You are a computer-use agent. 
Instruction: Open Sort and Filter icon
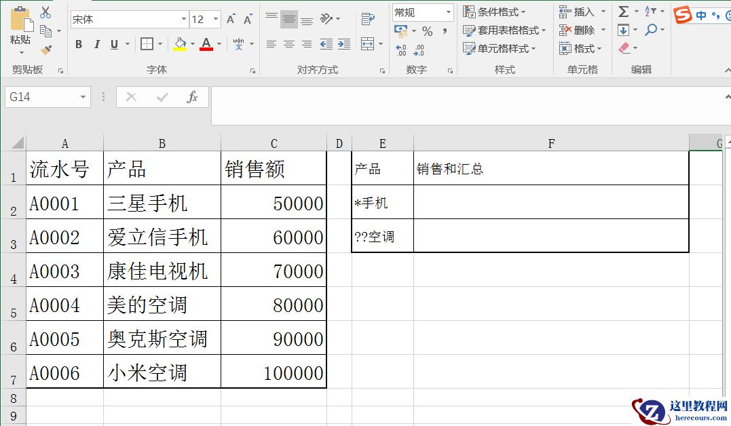pyautogui.click(x=651, y=11)
